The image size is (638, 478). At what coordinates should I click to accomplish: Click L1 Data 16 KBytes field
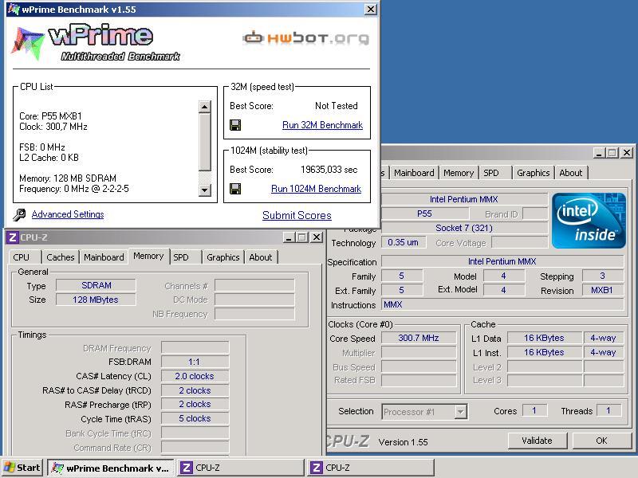coord(545,338)
